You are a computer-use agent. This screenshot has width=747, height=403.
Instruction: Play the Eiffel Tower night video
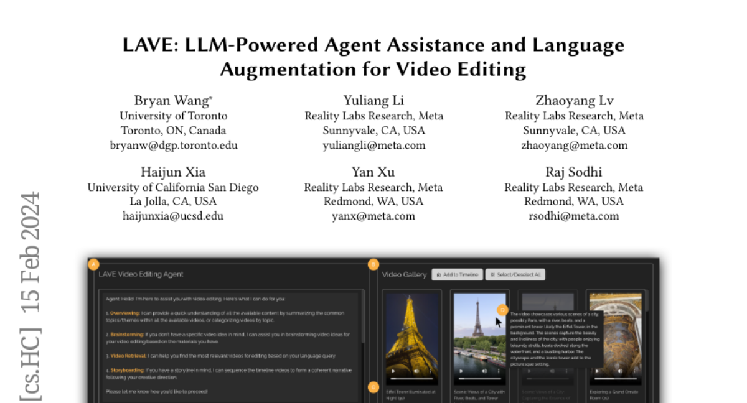point(393,371)
